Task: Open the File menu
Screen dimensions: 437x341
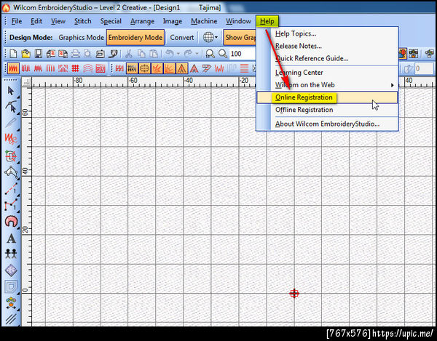Action: coord(16,21)
